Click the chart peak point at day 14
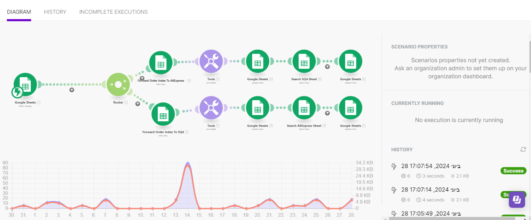The width and height of the screenshot is (531, 220). 188,164
